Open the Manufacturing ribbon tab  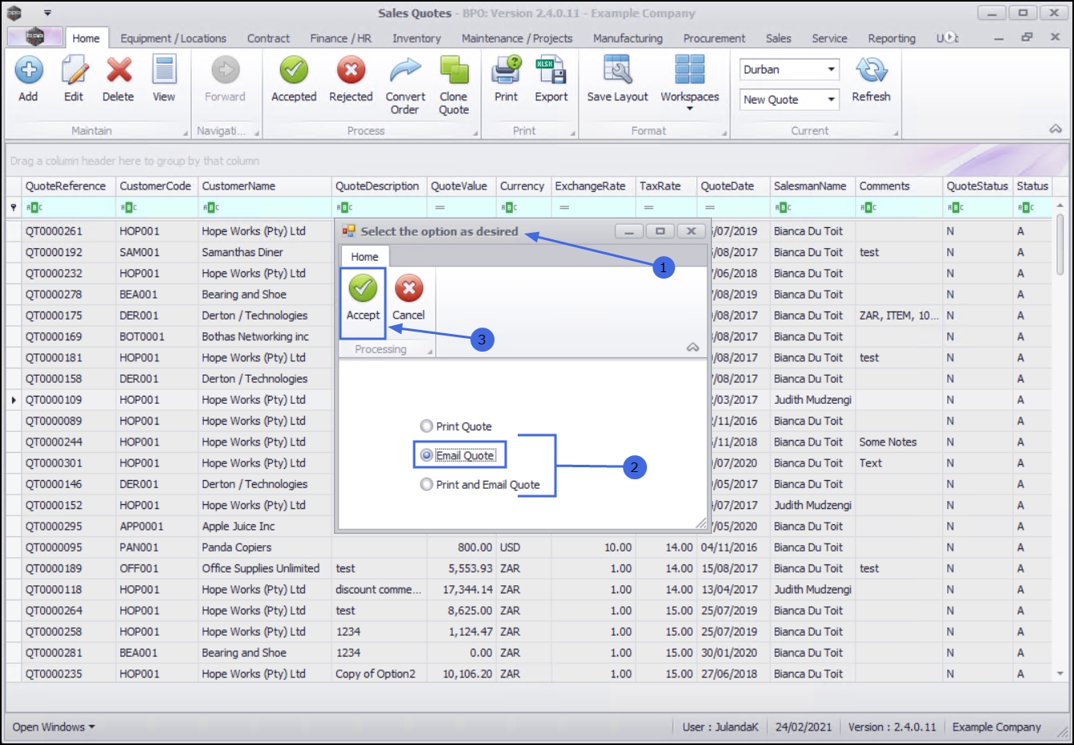(628, 38)
